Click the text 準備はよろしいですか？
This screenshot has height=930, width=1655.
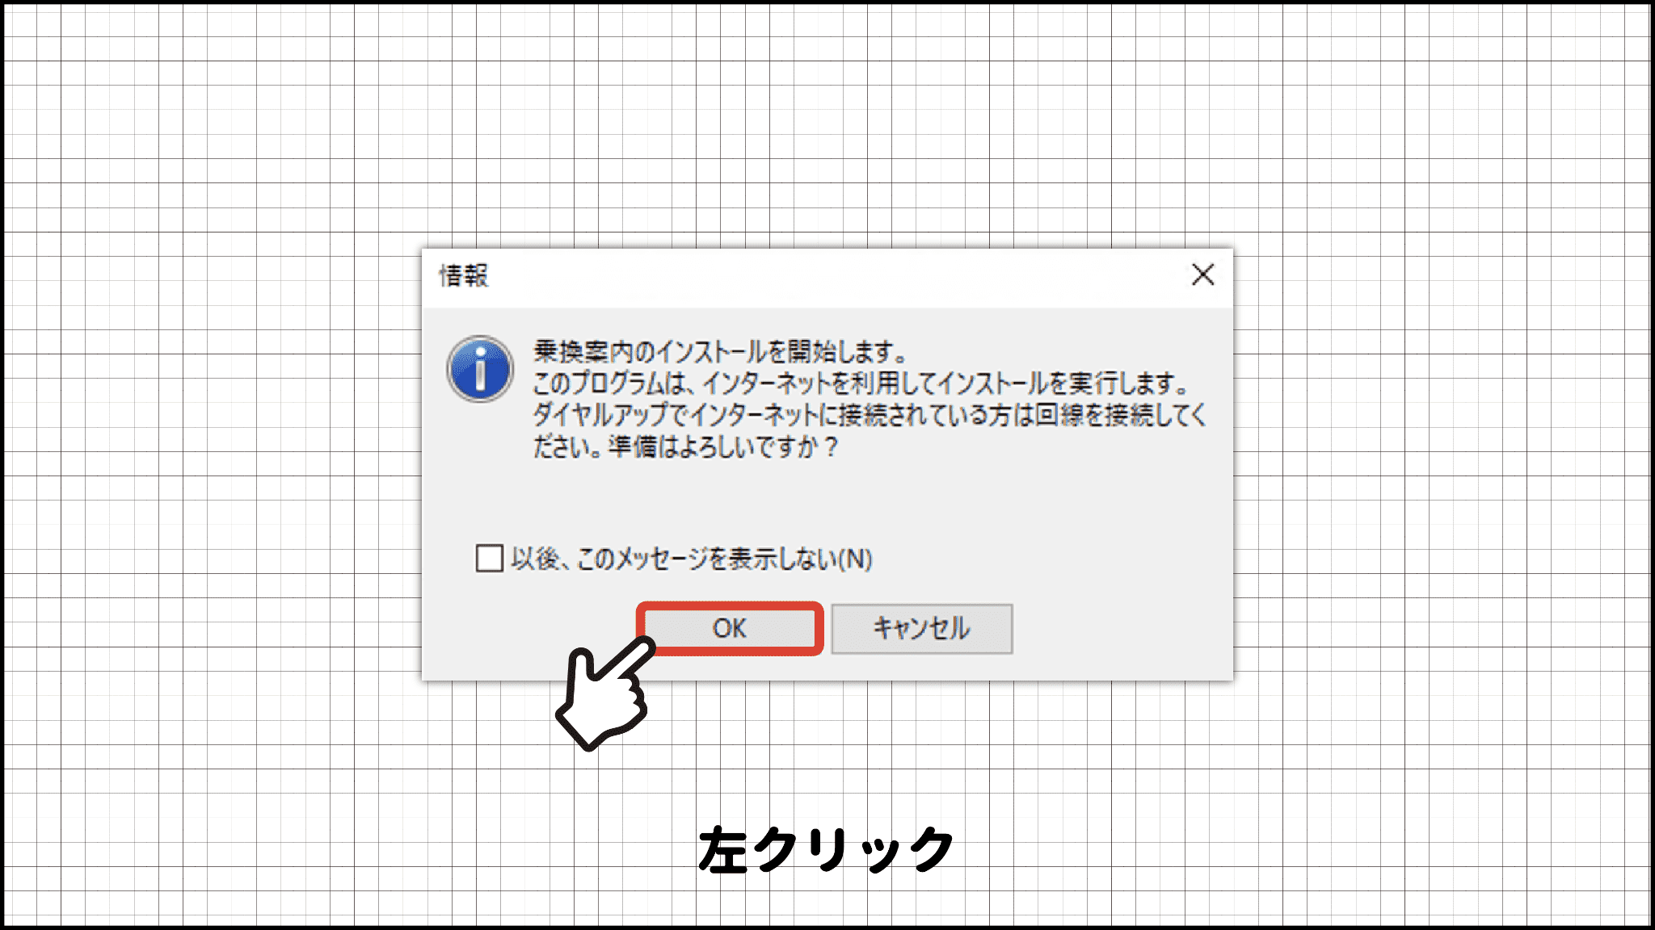[x=724, y=446]
